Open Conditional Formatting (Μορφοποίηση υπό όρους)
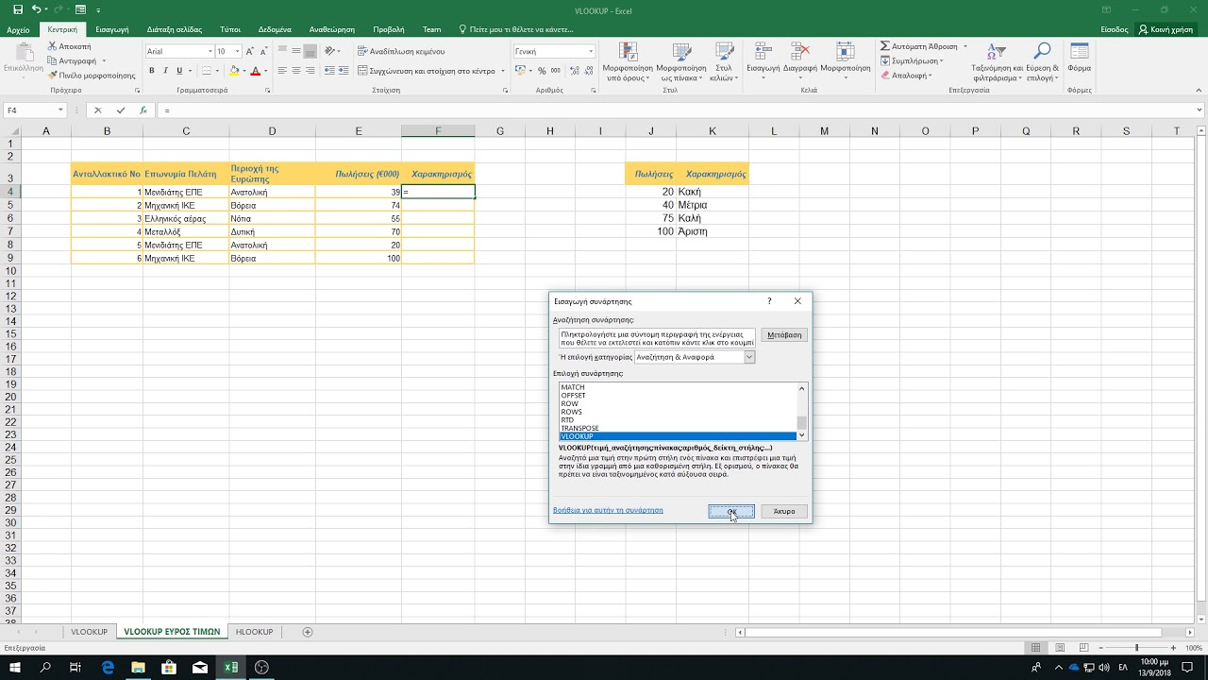This screenshot has height=680, width=1208. click(629, 61)
